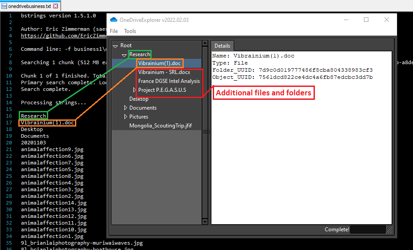Close the OneDriveExplorer window
The image size is (413, 250).
click(386, 20)
